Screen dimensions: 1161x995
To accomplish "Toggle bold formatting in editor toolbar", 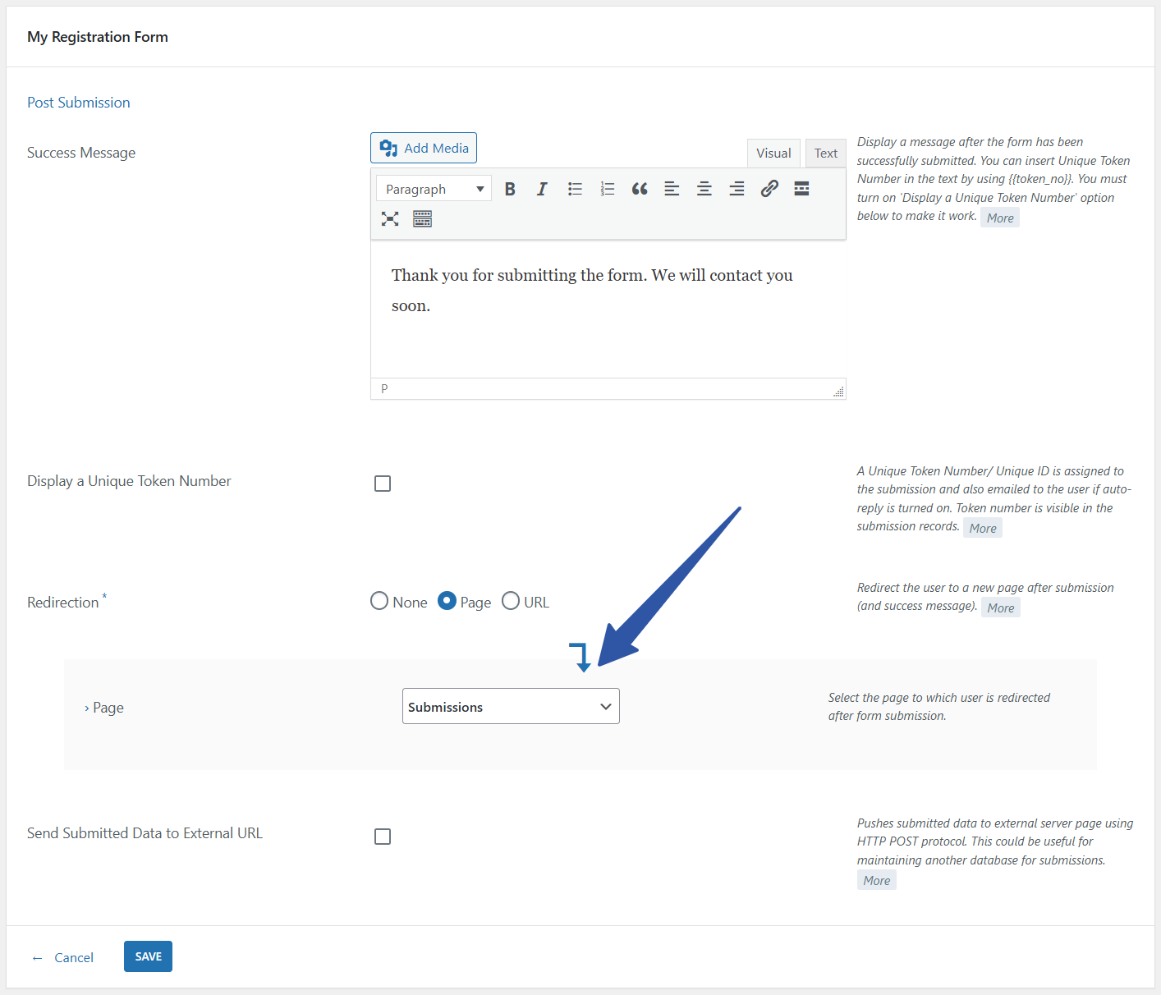I will [x=510, y=189].
